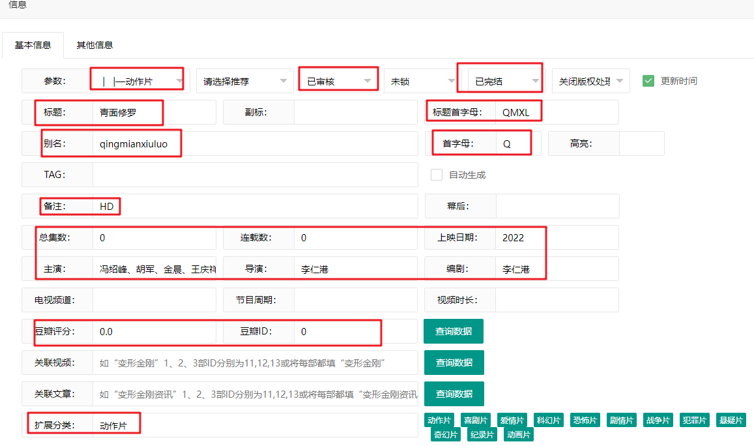
Task: Click the 标题首字母 field with QMXL
Action: click(557, 112)
